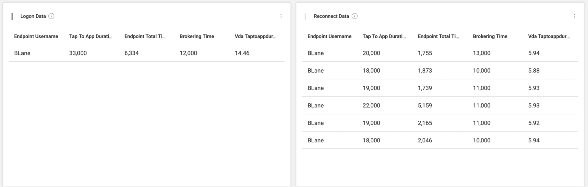Click the 13,000 brokering time cell
Viewport: 588px width, 187px height.
coord(482,53)
